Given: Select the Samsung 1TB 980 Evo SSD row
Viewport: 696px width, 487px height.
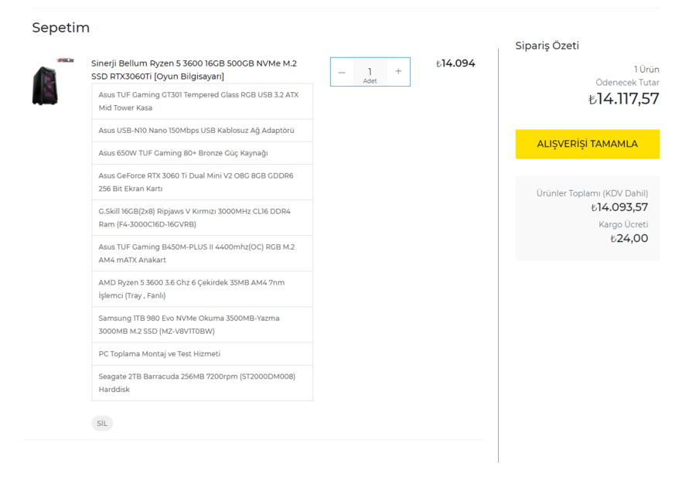Looking at the screenshot, I should (x=202, y=324).
